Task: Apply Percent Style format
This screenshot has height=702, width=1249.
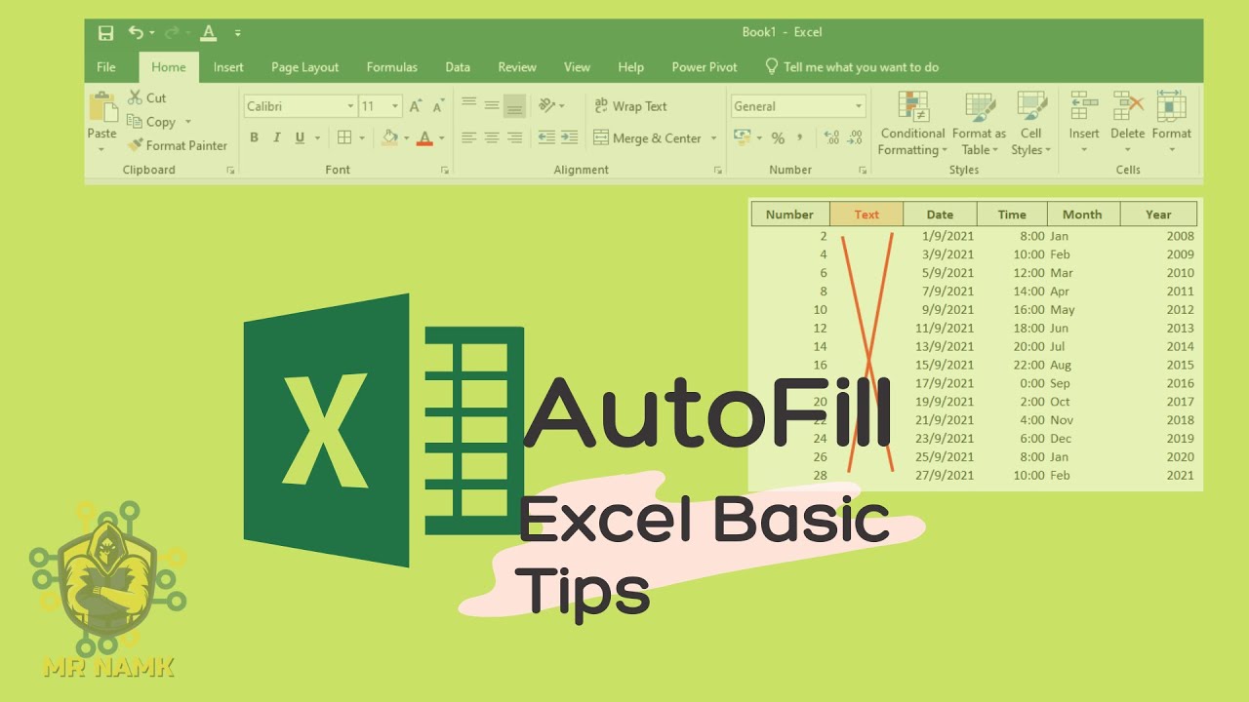Action: point(778,137)
